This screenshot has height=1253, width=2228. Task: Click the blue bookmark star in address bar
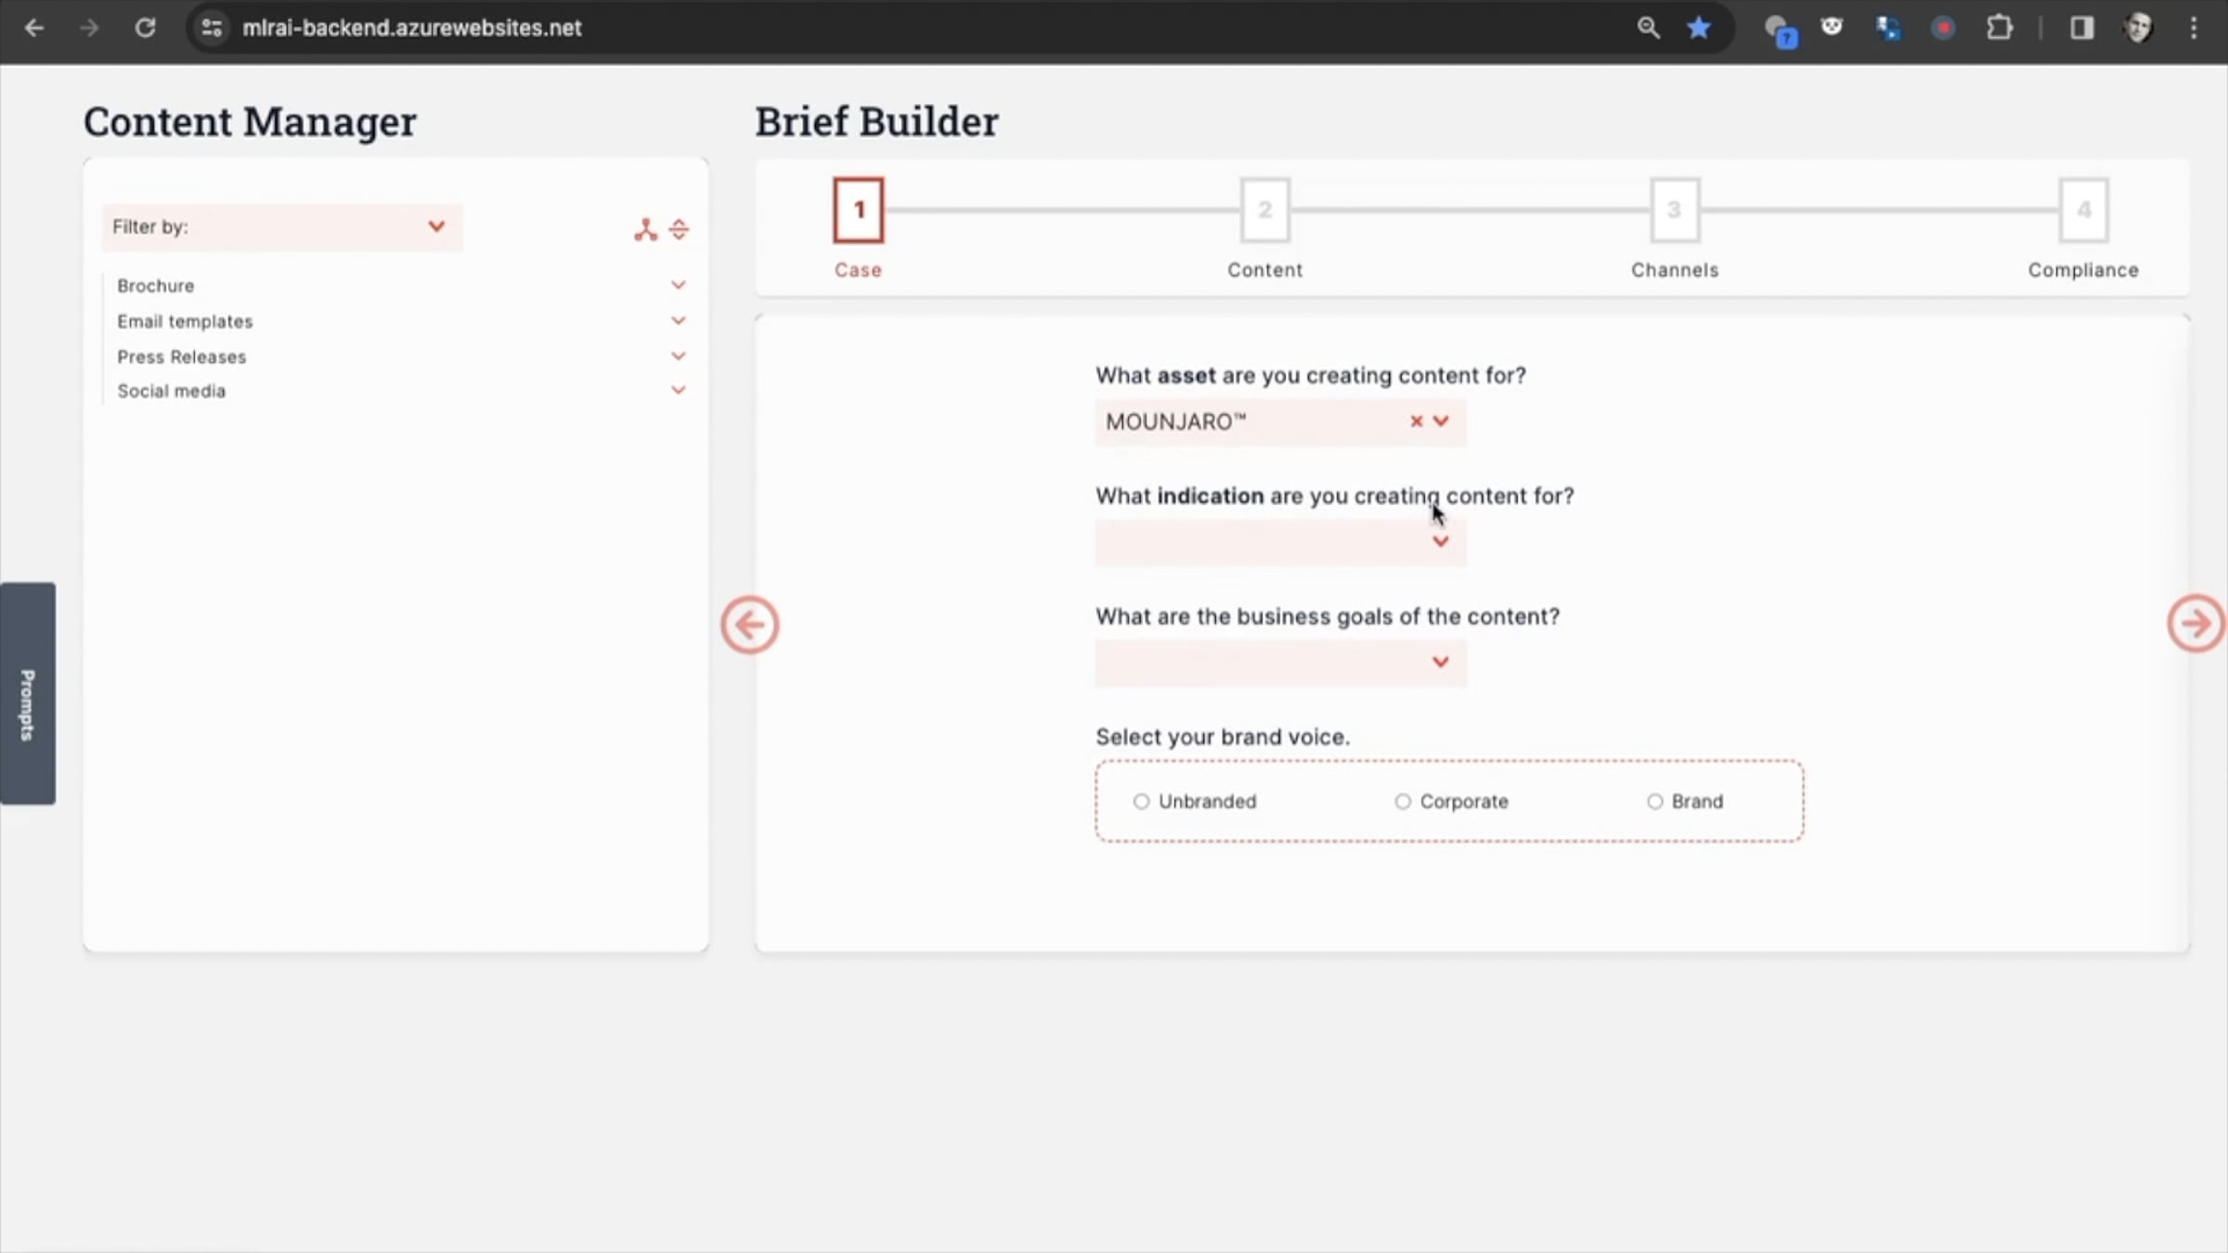coord(1698,28)
